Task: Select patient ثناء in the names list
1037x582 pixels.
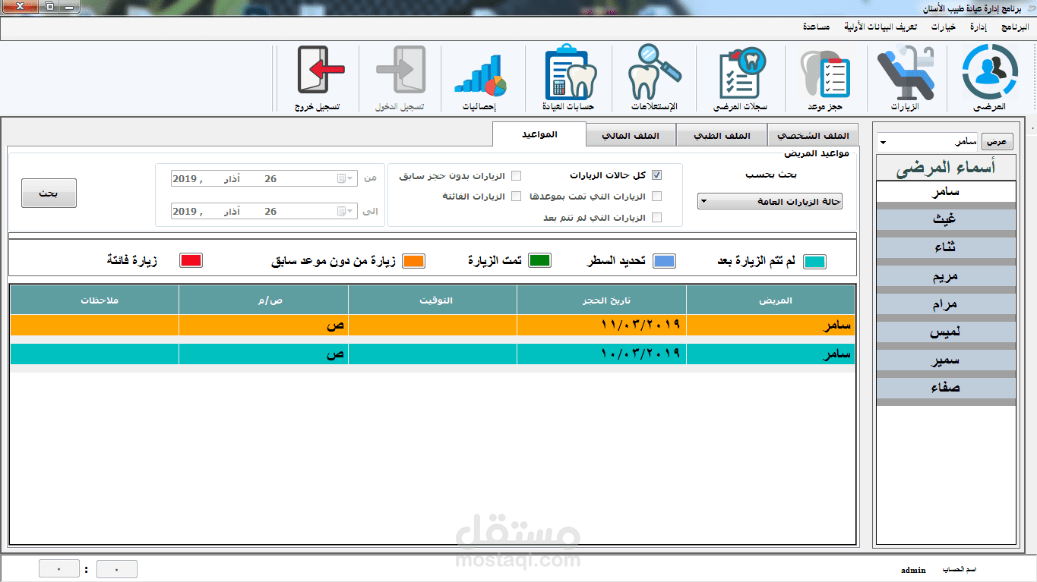Action: [x=946, y=247]
